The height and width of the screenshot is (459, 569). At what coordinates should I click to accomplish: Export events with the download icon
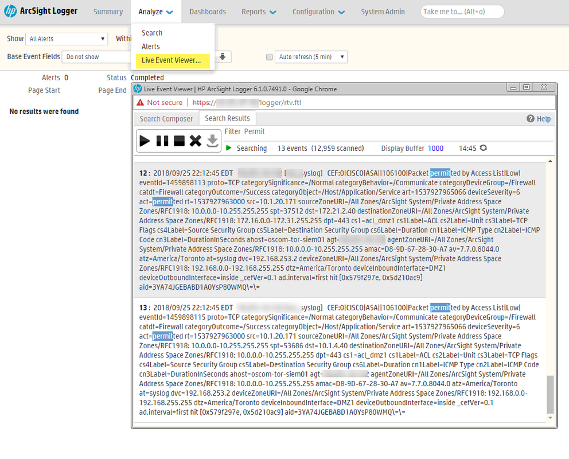click(212, 141)
